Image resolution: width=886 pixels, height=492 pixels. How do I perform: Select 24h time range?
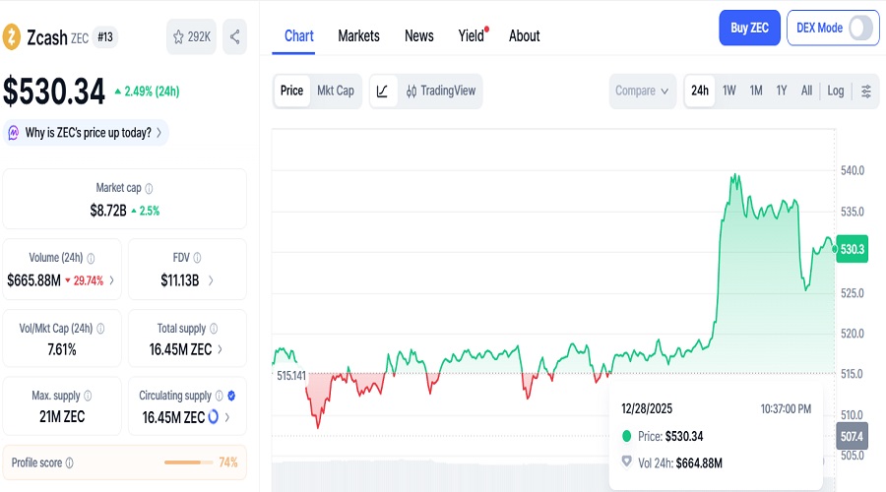[x=700, y=91]
